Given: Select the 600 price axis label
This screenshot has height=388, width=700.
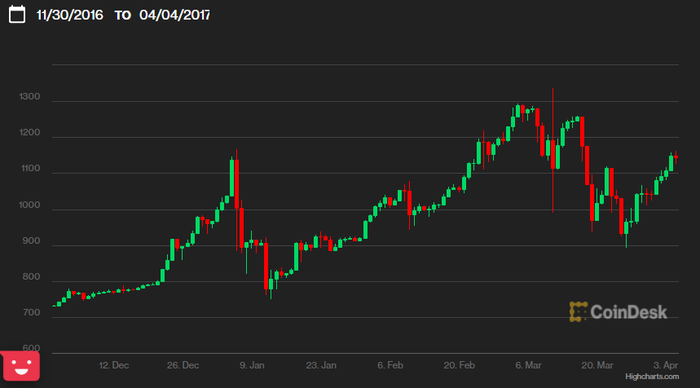Looking at the screenshot, I should (x=31, y=348).
